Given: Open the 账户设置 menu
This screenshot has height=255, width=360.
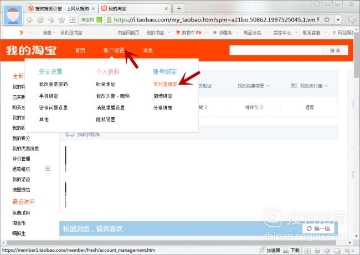Looking at the screenshot, I should [114, 50].
